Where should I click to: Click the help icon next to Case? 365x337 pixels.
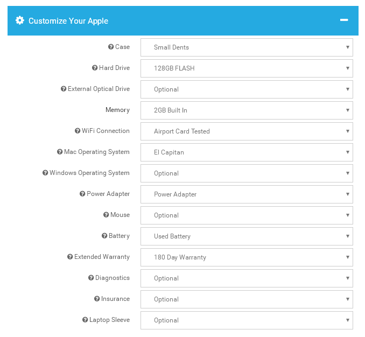pyautogui.click(x=111, y=47)
